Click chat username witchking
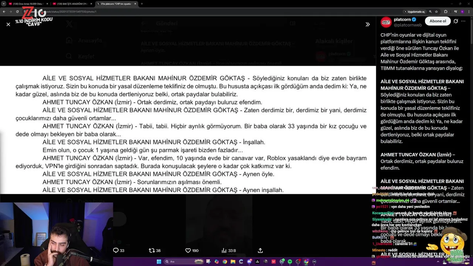Viewport: 473px width, 266px height. point(380,231)
